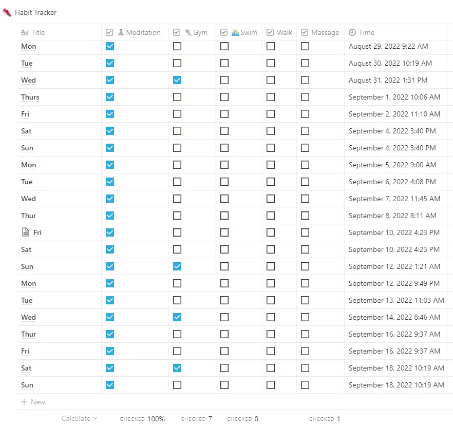
Task: Click the September 7, 2022 11:45 AM time cell
Action: click(394, 199)
